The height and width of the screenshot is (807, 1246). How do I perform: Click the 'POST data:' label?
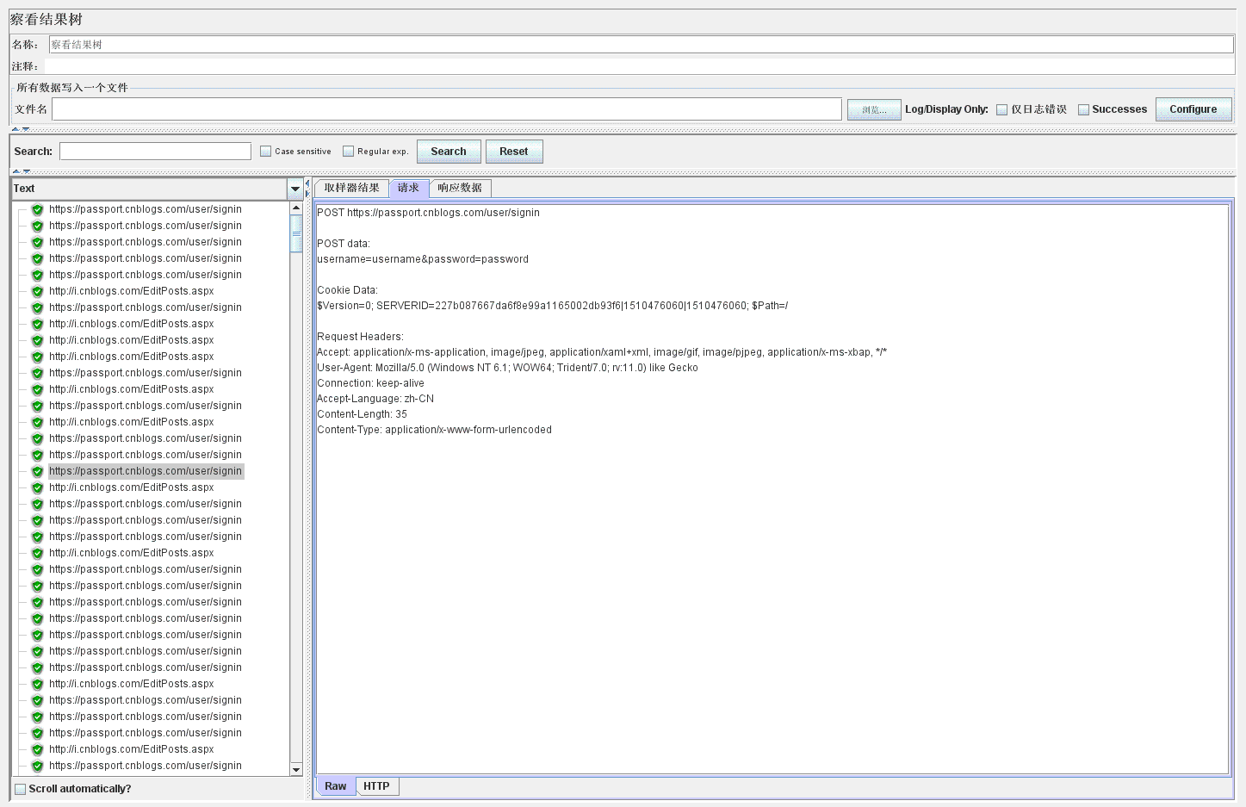344,244
